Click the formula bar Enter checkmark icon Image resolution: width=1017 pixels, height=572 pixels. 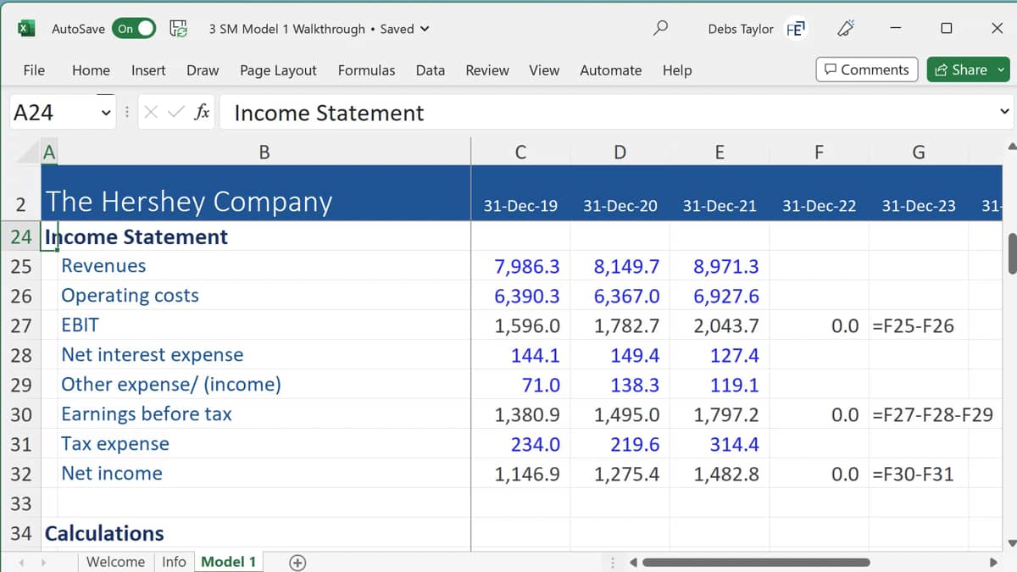click(x=175, y=112)
